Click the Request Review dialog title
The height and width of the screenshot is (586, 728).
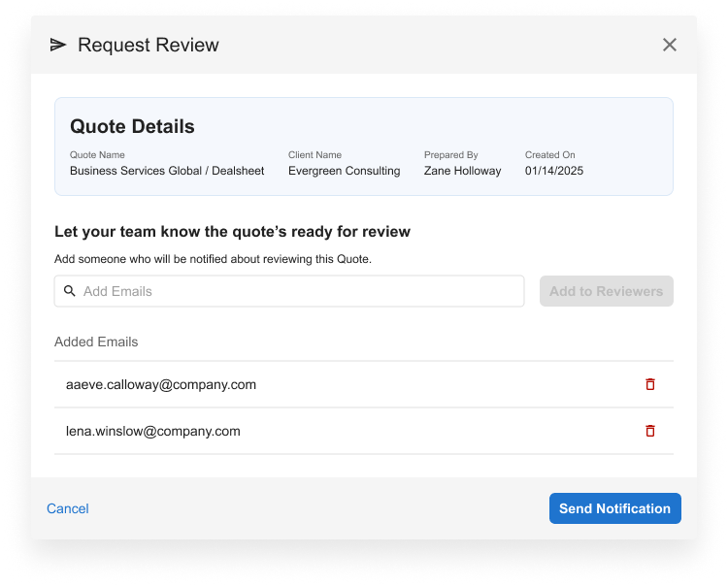pos(149,45)
